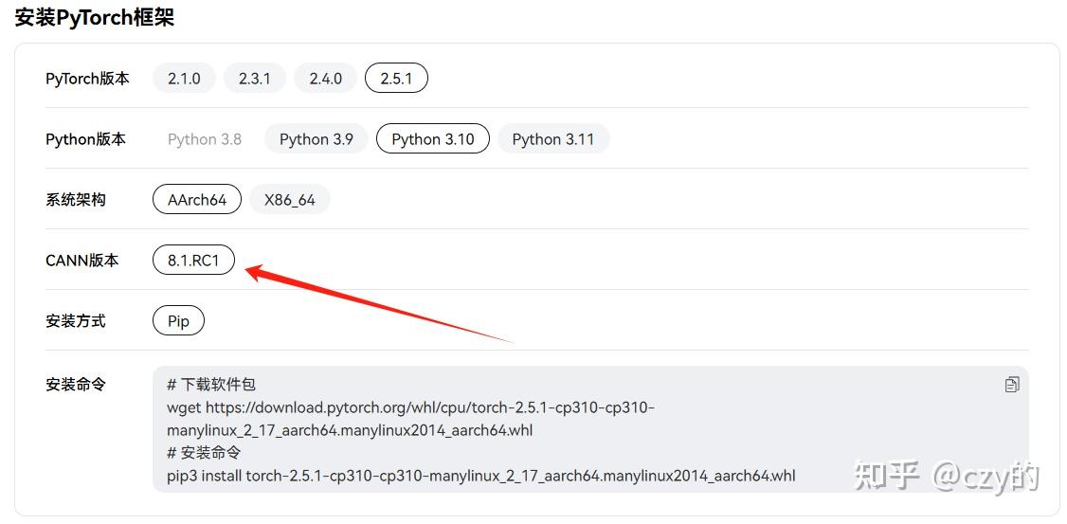
Task: Copy the install command with the copy icon
Action: pos(1012,385)
